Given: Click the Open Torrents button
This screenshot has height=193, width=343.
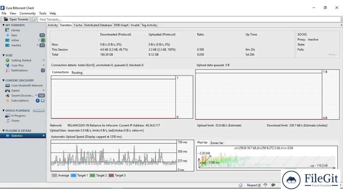Looking at the screenshot, I should click(x=16, y=19).
